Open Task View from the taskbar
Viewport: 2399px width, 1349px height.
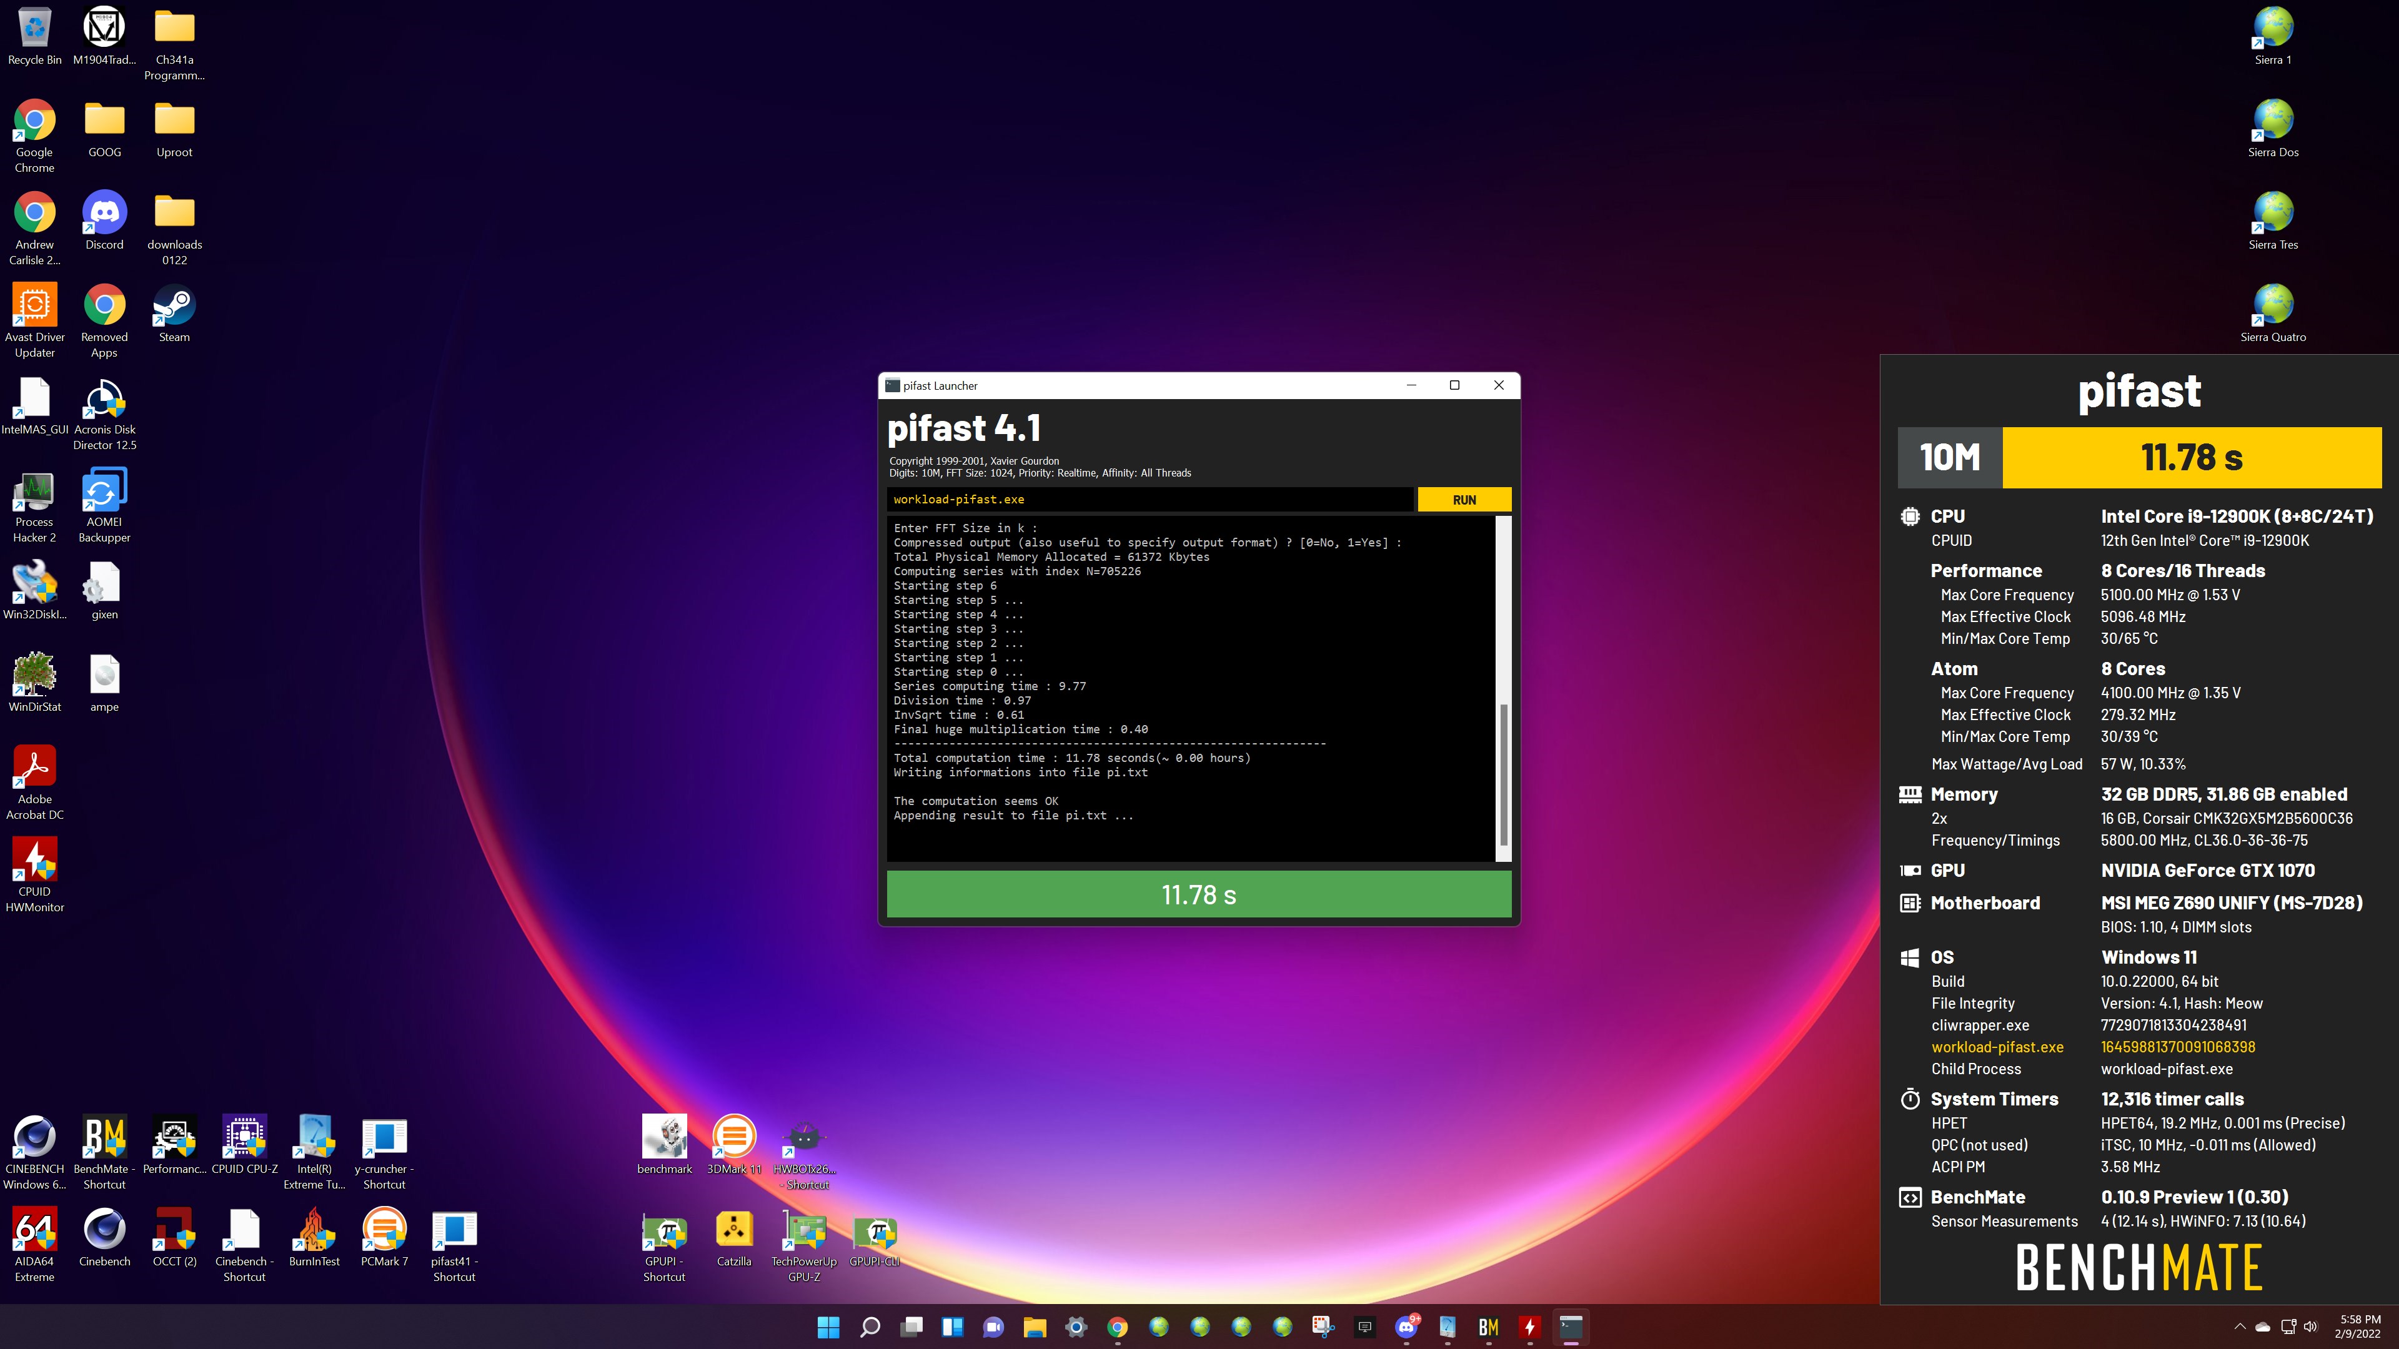[x=911, y=1327]
